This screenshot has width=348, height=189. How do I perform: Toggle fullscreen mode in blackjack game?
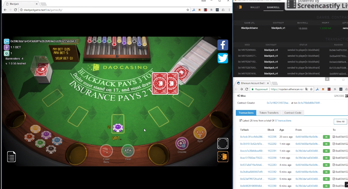click(223, 143)
